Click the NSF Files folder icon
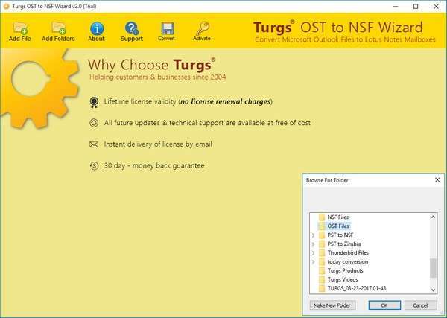 [322, 217]
